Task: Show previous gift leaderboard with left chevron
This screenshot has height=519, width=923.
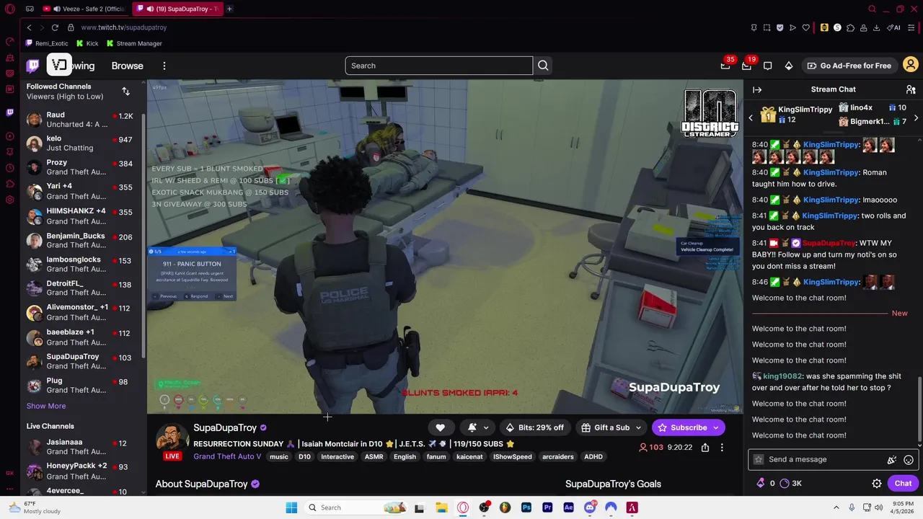Action: (x=750, y=117)
